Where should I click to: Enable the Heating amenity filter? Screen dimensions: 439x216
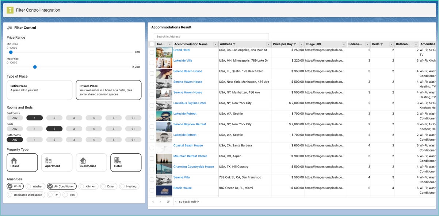[x=122, y=186]
